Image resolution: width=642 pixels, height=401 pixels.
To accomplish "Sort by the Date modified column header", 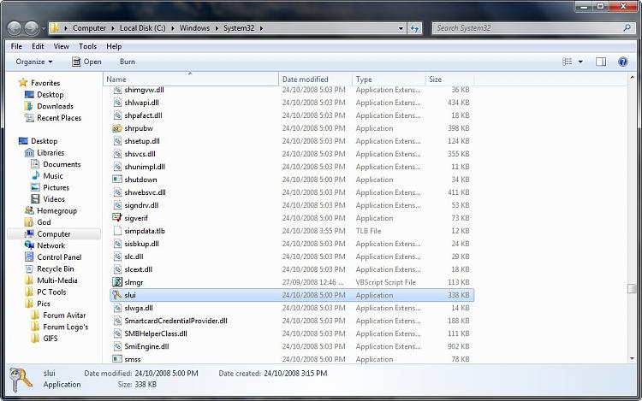I will pyautogui.click(x=315, y=80).
